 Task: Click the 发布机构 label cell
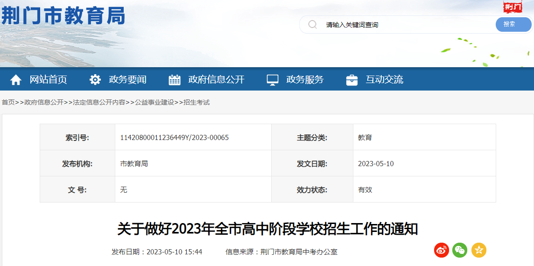pos(77,163)
